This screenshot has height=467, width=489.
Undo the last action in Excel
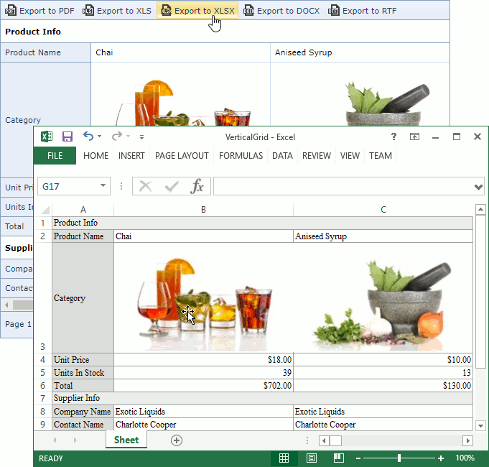click(88, 137)
